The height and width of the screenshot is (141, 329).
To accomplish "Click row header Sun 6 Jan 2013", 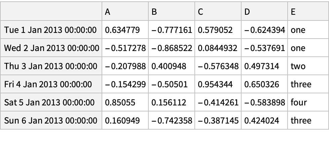I will [51, 120].
